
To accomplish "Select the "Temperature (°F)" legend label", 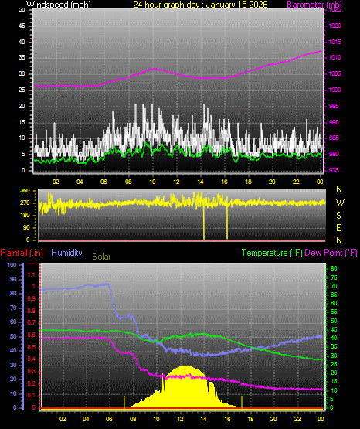I will (x=272, y=253).
